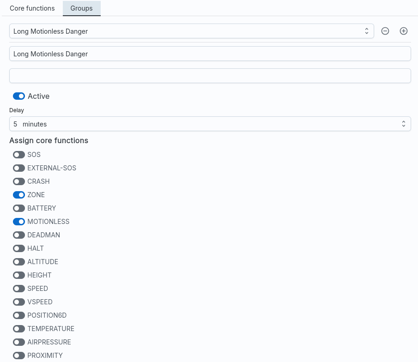The width and height of the screenshot is (418, 362).
Task: Enable the SOS core function
Action: click(x=19, y=155)
